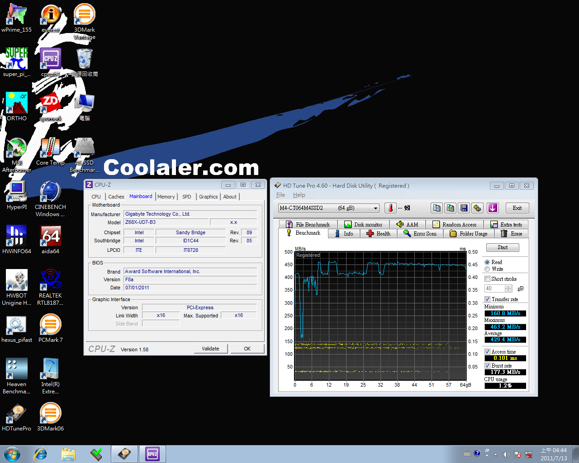Open the everest desktop shortcut

click(51, 19)
